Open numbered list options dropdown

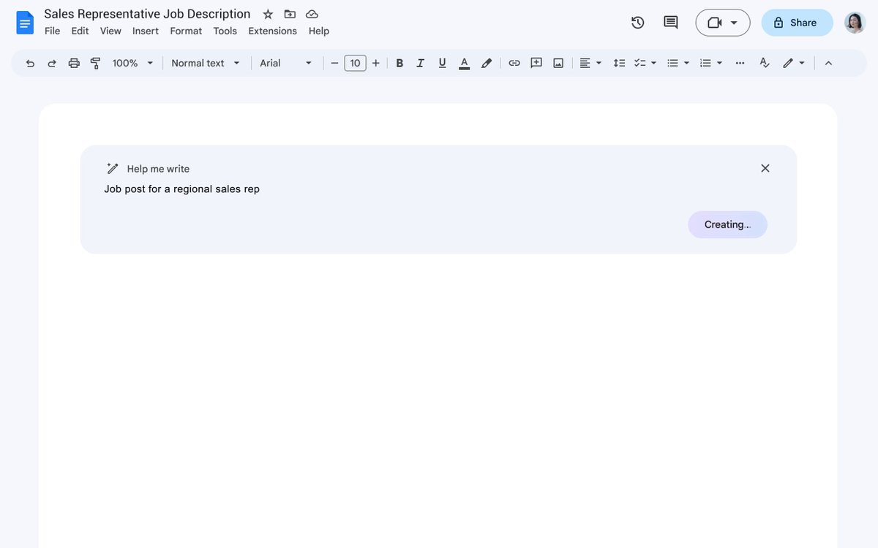pos(711,63)
